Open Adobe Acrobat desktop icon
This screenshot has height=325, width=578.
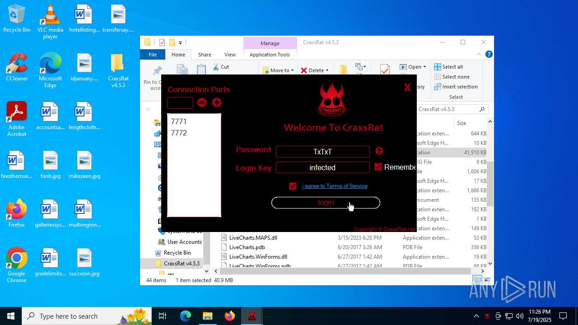tap(17, 120)
